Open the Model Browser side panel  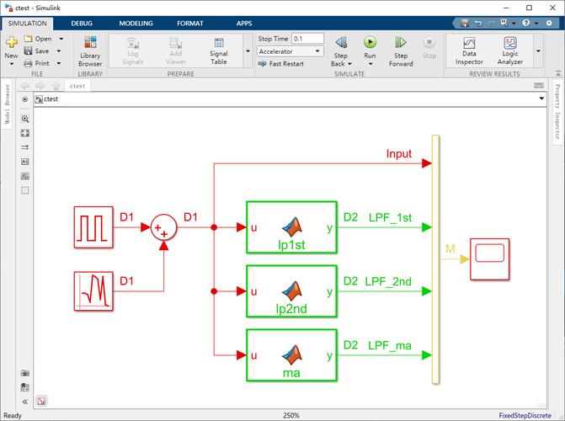[x=7, y=104]
